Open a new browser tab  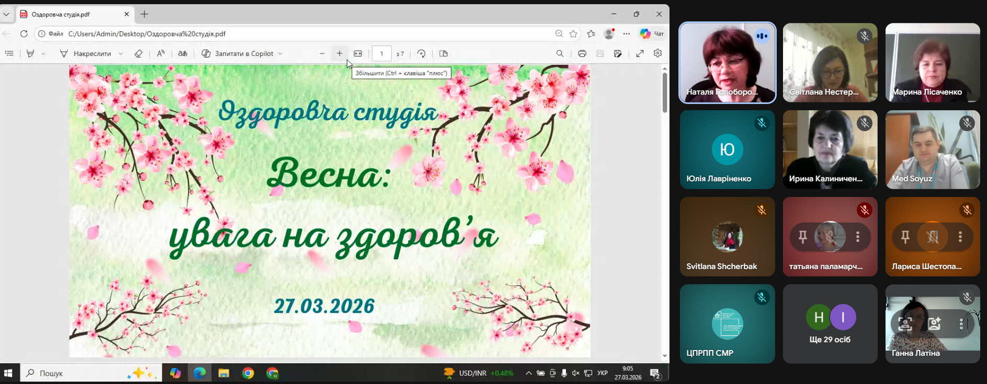[x=144, y=14]
